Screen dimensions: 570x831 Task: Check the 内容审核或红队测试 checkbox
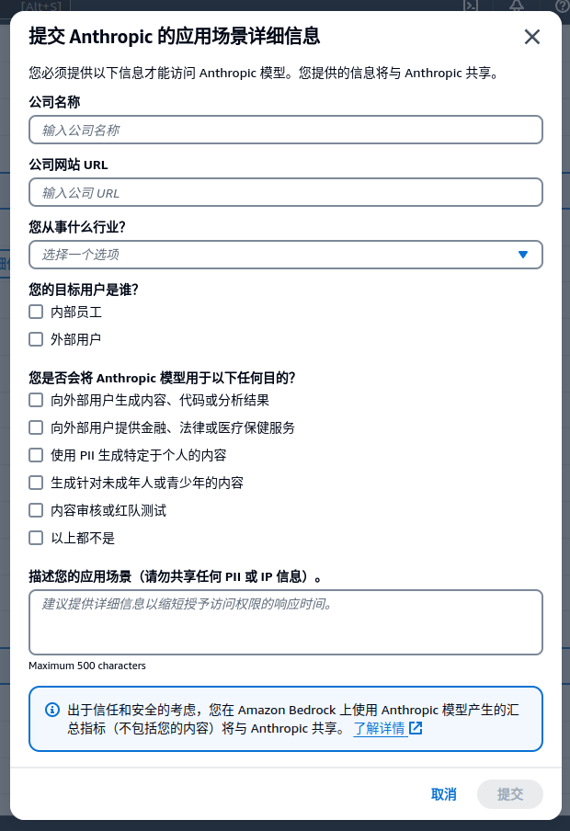pos(36,510)
